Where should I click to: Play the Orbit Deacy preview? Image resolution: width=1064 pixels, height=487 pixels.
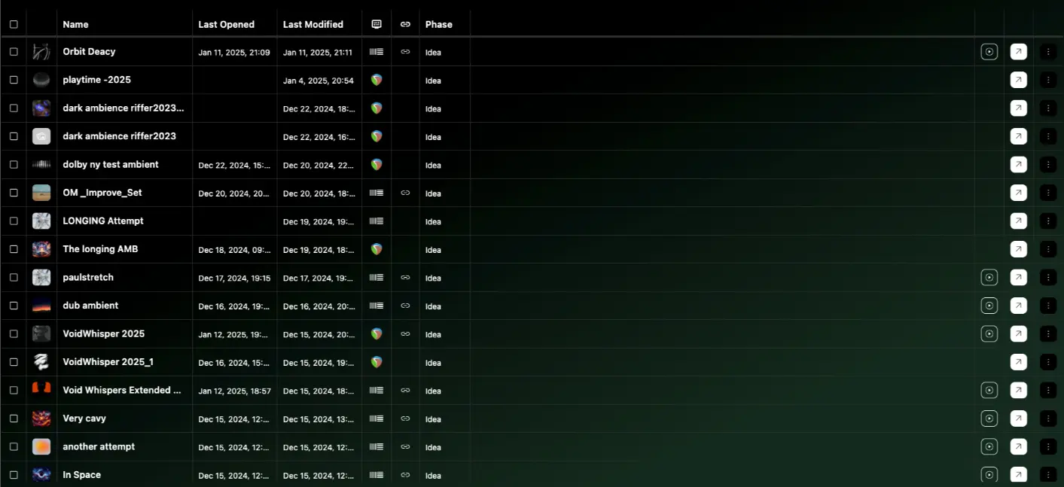point(989,52)
